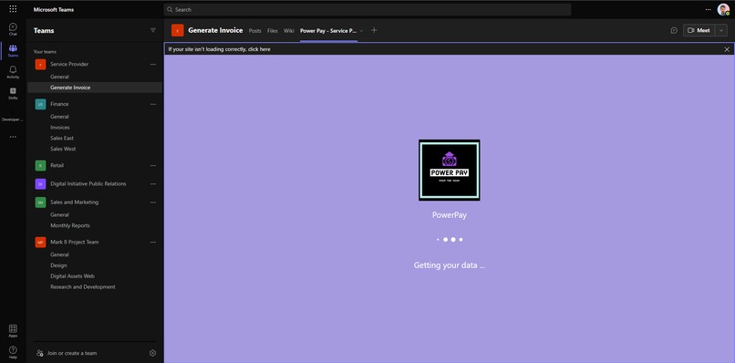Start a meeting with the Meet button
Image resolution: width=735 pixels, height=363 pixels.
click(x=699, y=30)
